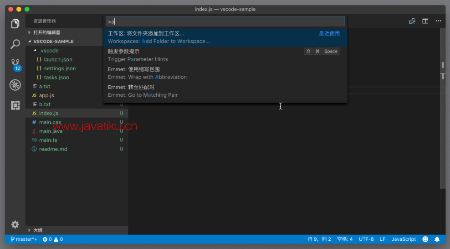Click the command palette input field
Image resolution: width=450 pixels, height=249 pixels.
click(225, 21)
